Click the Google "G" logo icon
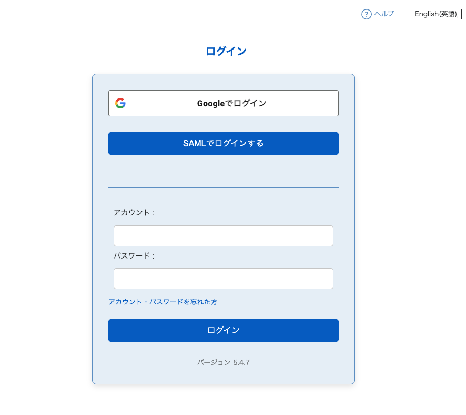This screenshot has width=466, height=415. click(120, 103)
